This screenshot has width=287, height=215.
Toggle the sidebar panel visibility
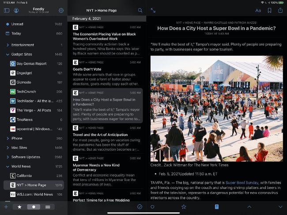[x=6, y=10]
